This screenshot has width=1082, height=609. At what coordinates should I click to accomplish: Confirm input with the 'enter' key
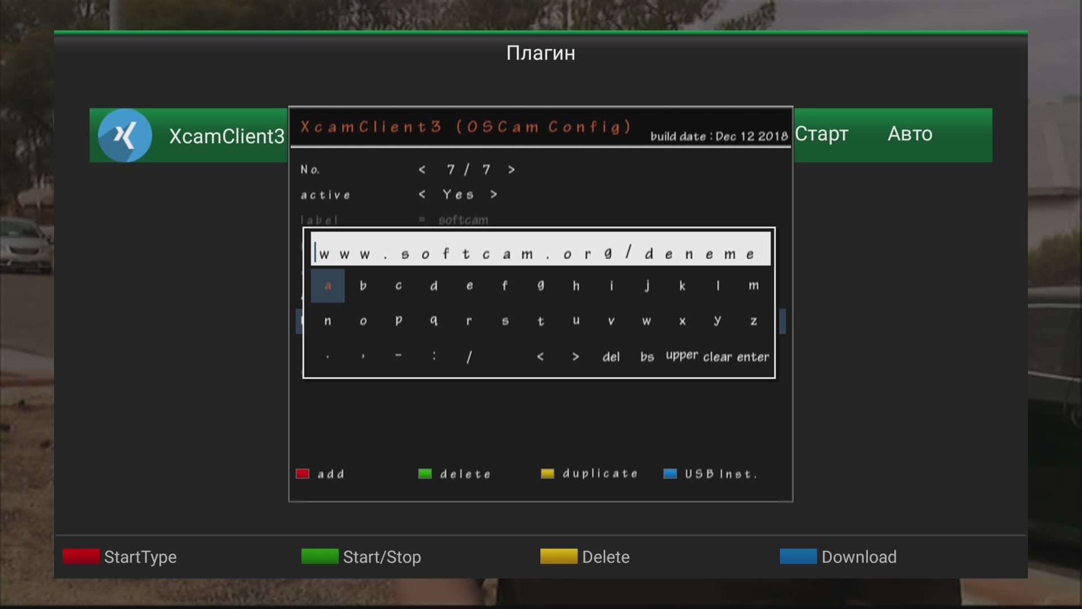click(x=753, y=356)
